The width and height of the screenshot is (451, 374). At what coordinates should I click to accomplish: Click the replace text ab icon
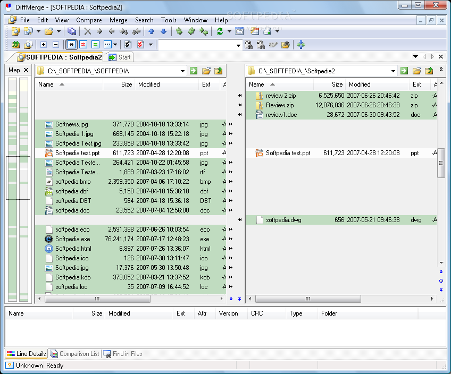(273, 45)
